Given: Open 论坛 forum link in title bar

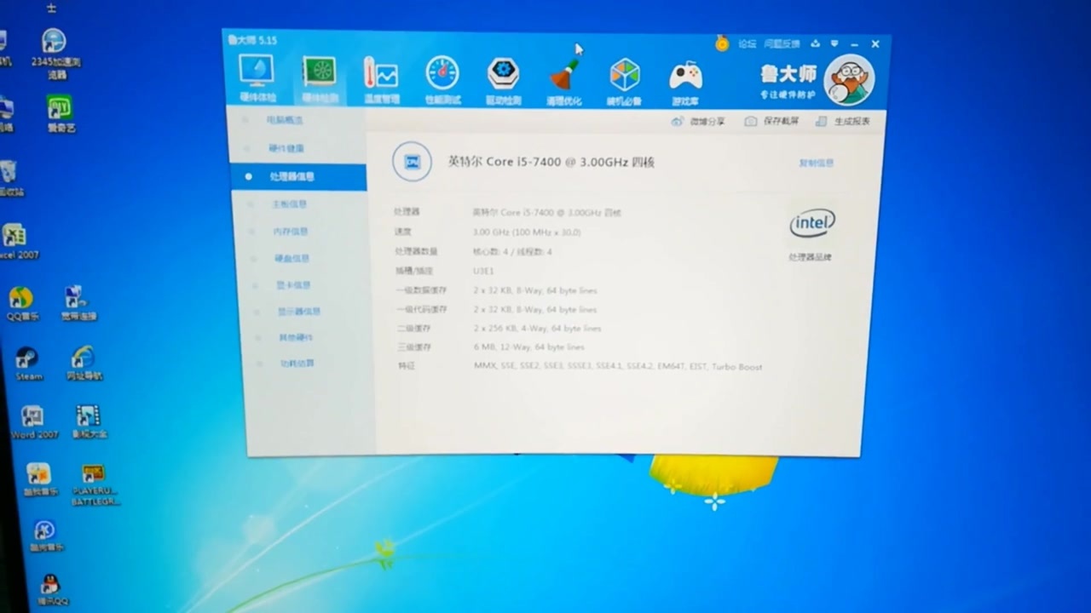Looking at the screenshot, I should point(747,43).
